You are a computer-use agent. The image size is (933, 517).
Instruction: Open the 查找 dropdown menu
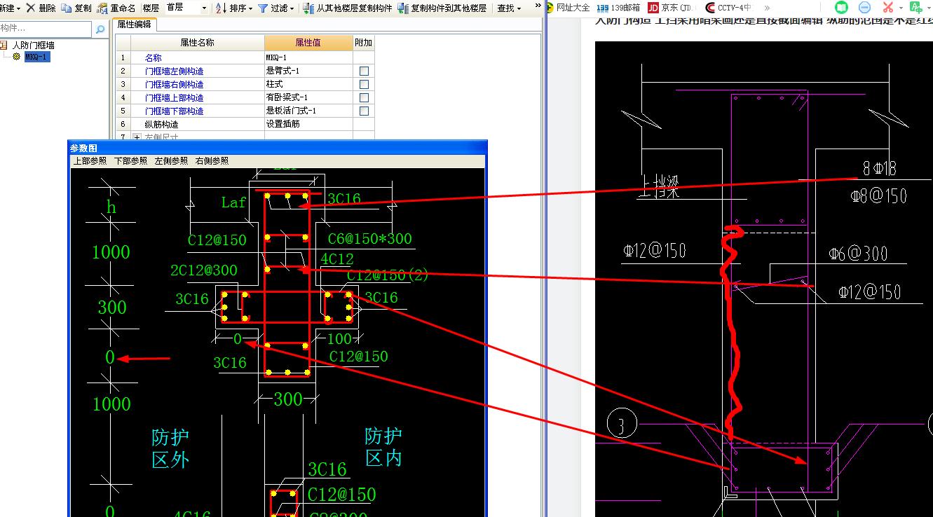pyautogui.click(x=509, y=8)
